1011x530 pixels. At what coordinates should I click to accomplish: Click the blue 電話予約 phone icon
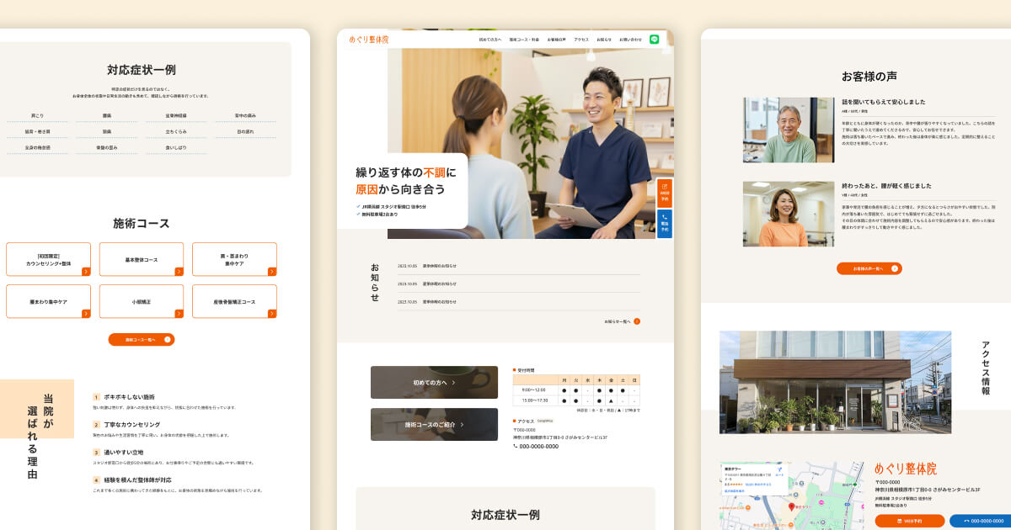point(665,218)
